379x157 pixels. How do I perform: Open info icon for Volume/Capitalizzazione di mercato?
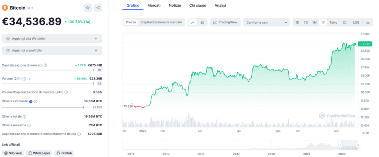[x=66, y=92]
